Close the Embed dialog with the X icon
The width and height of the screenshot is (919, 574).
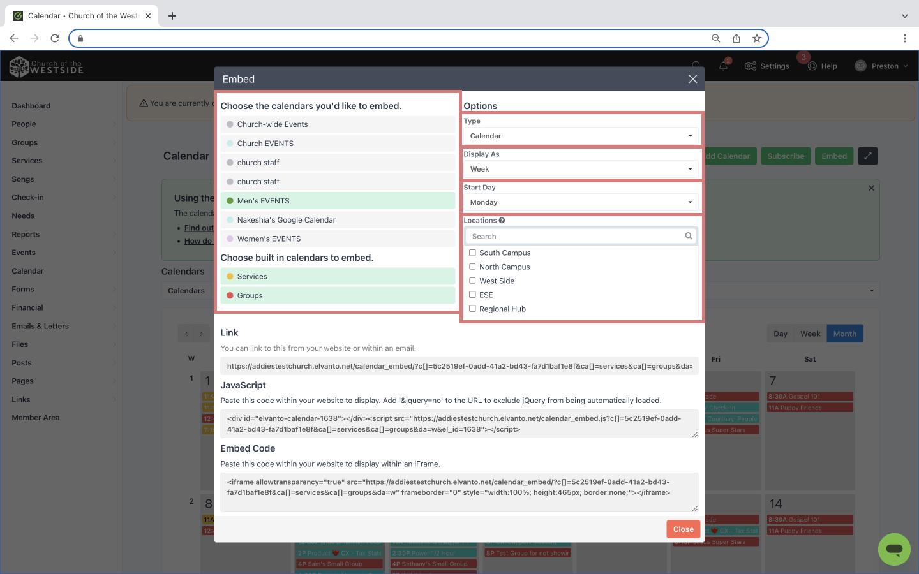tap(692, 79)
